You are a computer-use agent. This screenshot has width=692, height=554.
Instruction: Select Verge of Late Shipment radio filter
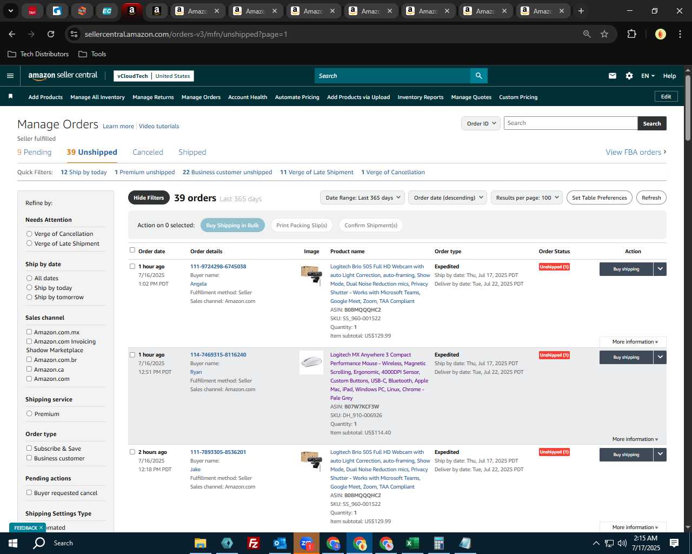click(29, 243)
